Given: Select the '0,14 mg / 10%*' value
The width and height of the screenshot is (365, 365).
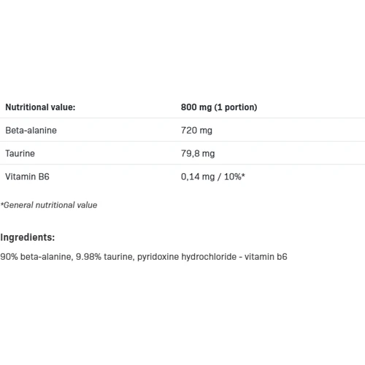Looking at the screenshot, I should pos(213,177).
